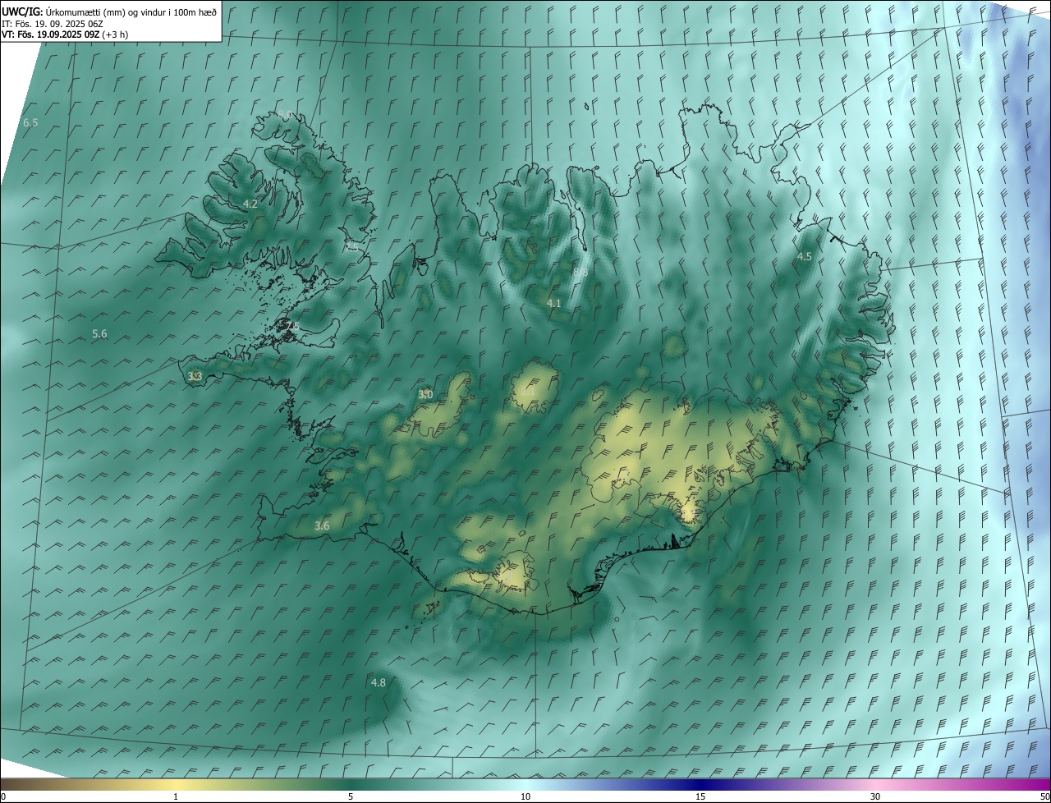
Task: Click the 8.0 value at the Westfjords' northern tip
Action: point(285,114)
